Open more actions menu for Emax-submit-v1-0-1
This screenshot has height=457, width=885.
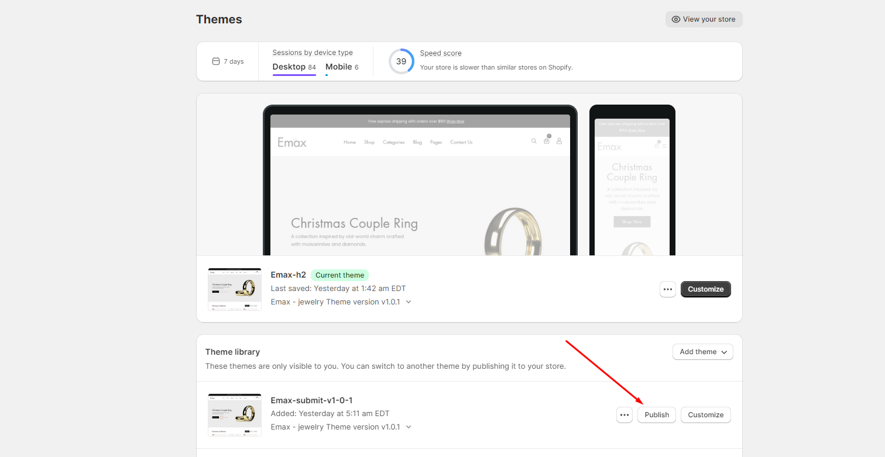(x=625, y=415)
